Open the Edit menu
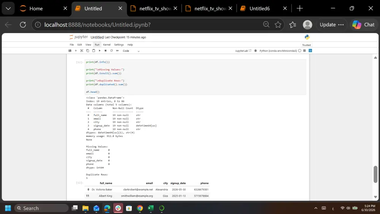The height and width of the screenshot is (214, 380). tap(79, 44)
